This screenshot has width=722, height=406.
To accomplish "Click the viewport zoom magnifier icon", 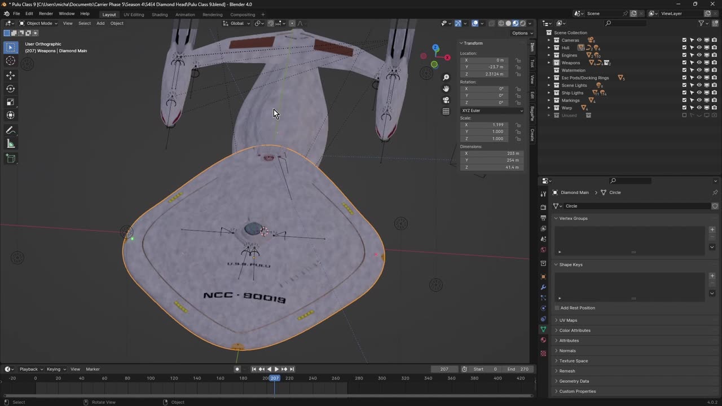I will [x=446, y=77].
